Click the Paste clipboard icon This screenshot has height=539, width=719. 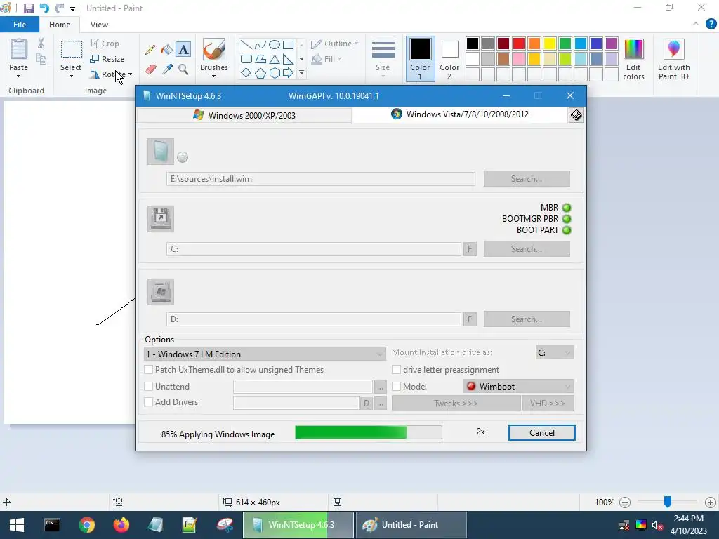pos(19,49)
